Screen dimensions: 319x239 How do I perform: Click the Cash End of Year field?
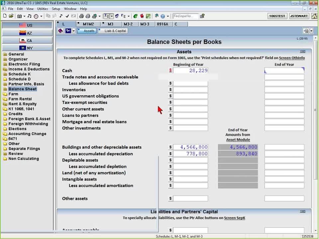pyautogui.click(x=284, y=70)
